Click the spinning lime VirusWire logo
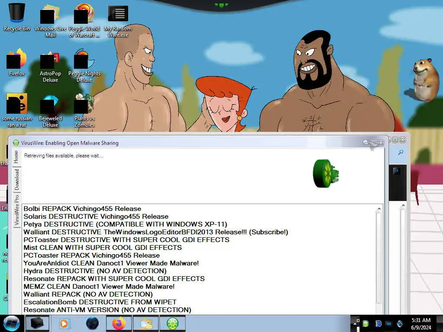 326,173
